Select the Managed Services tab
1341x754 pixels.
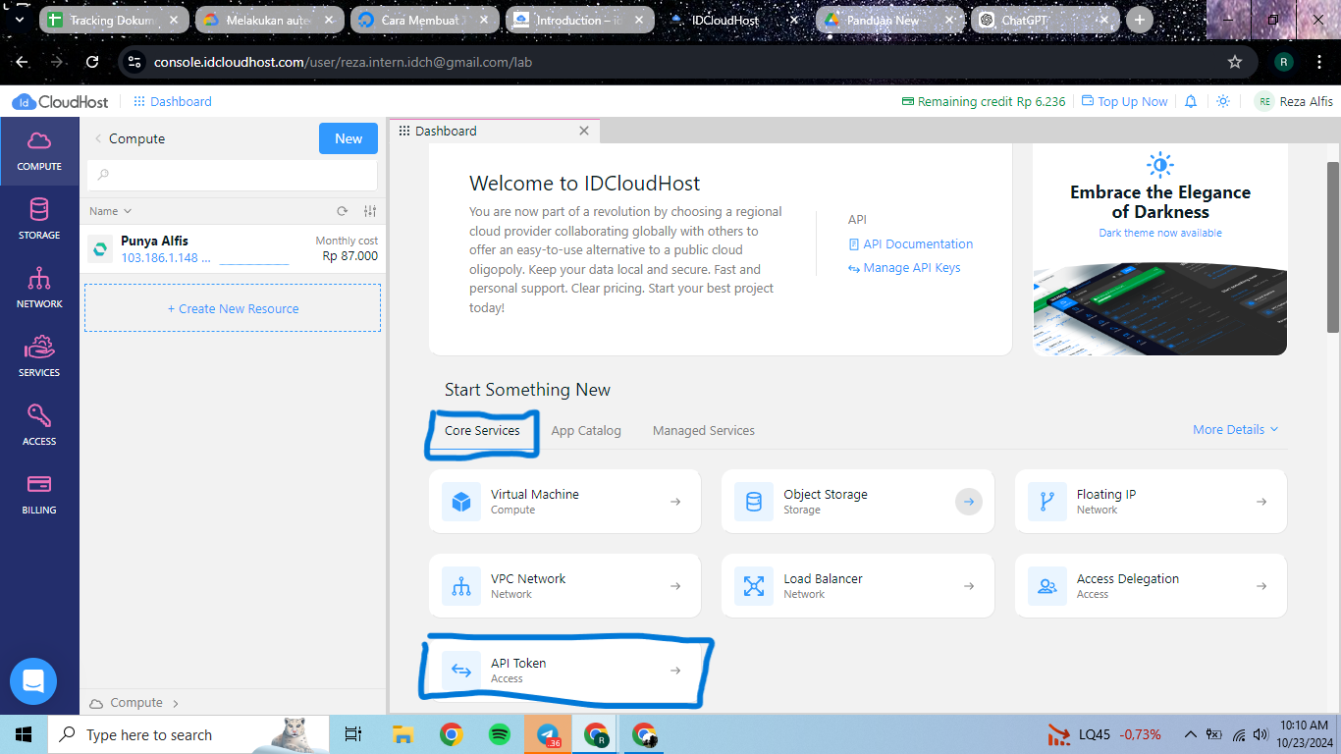(704, 430)
